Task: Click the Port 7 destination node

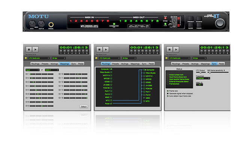Action: click(x=144, y=92)
